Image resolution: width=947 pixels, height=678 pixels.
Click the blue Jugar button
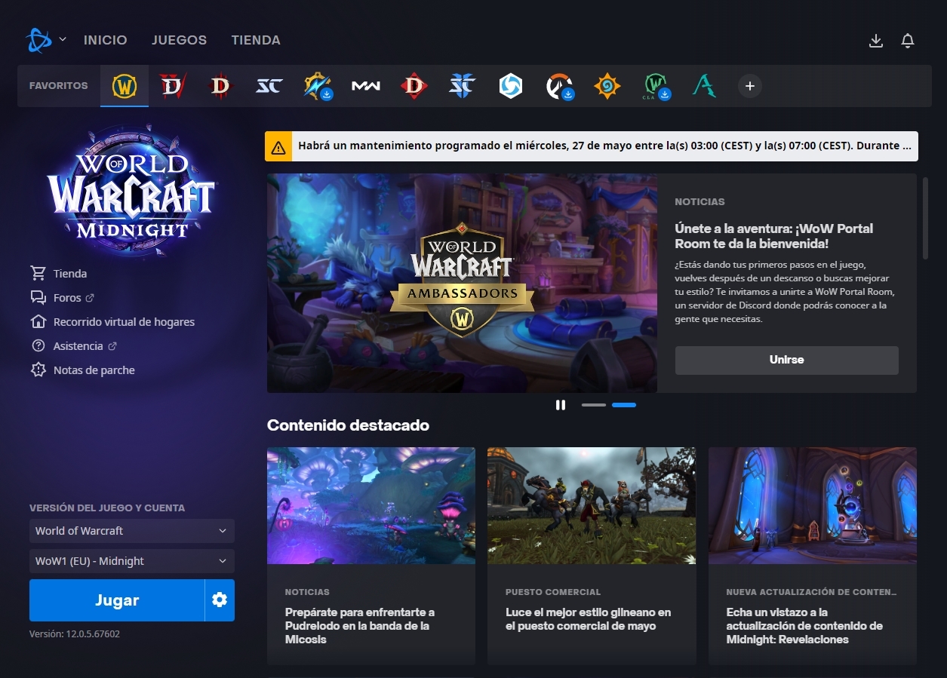[x=117, y=600]
